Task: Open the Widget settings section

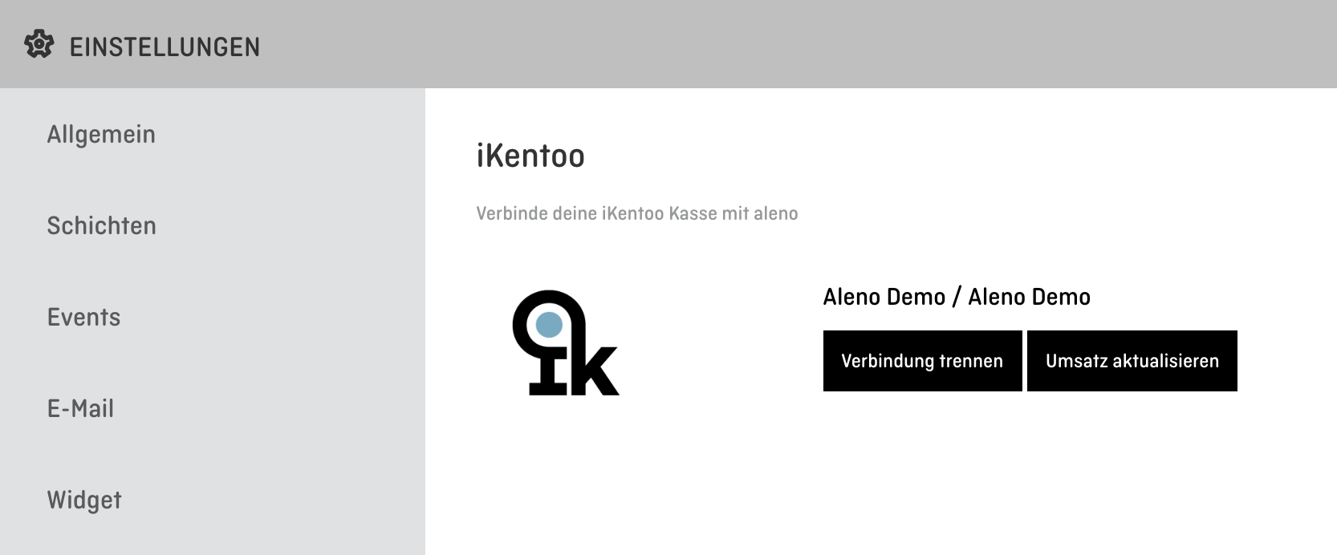Action: coord(84,500)
